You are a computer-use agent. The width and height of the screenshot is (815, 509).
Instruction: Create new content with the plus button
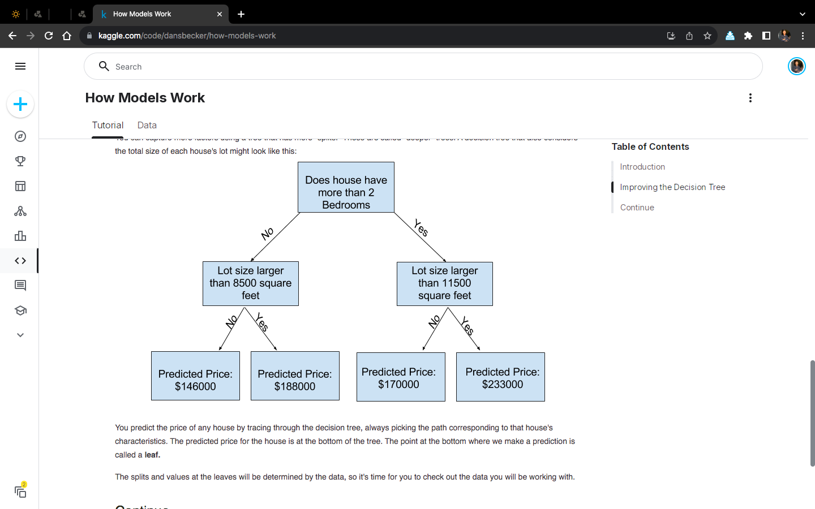(x=20, y=104)
